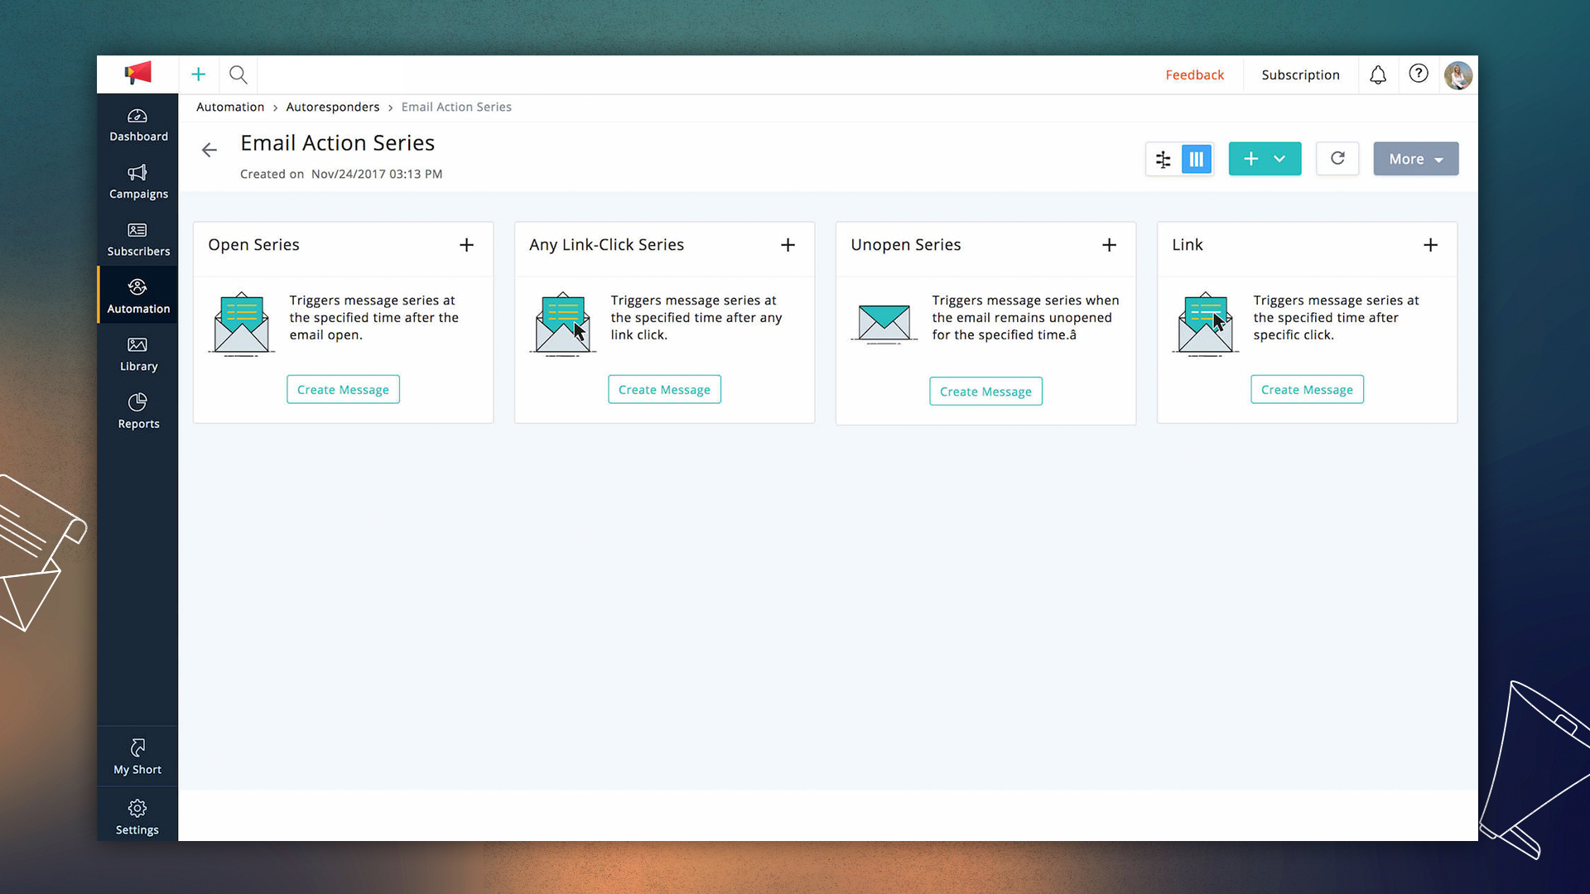This screenshot has width=1590, height=894.
Task: Navigate to Automation via breadcrumb
Action: (230, 107)
